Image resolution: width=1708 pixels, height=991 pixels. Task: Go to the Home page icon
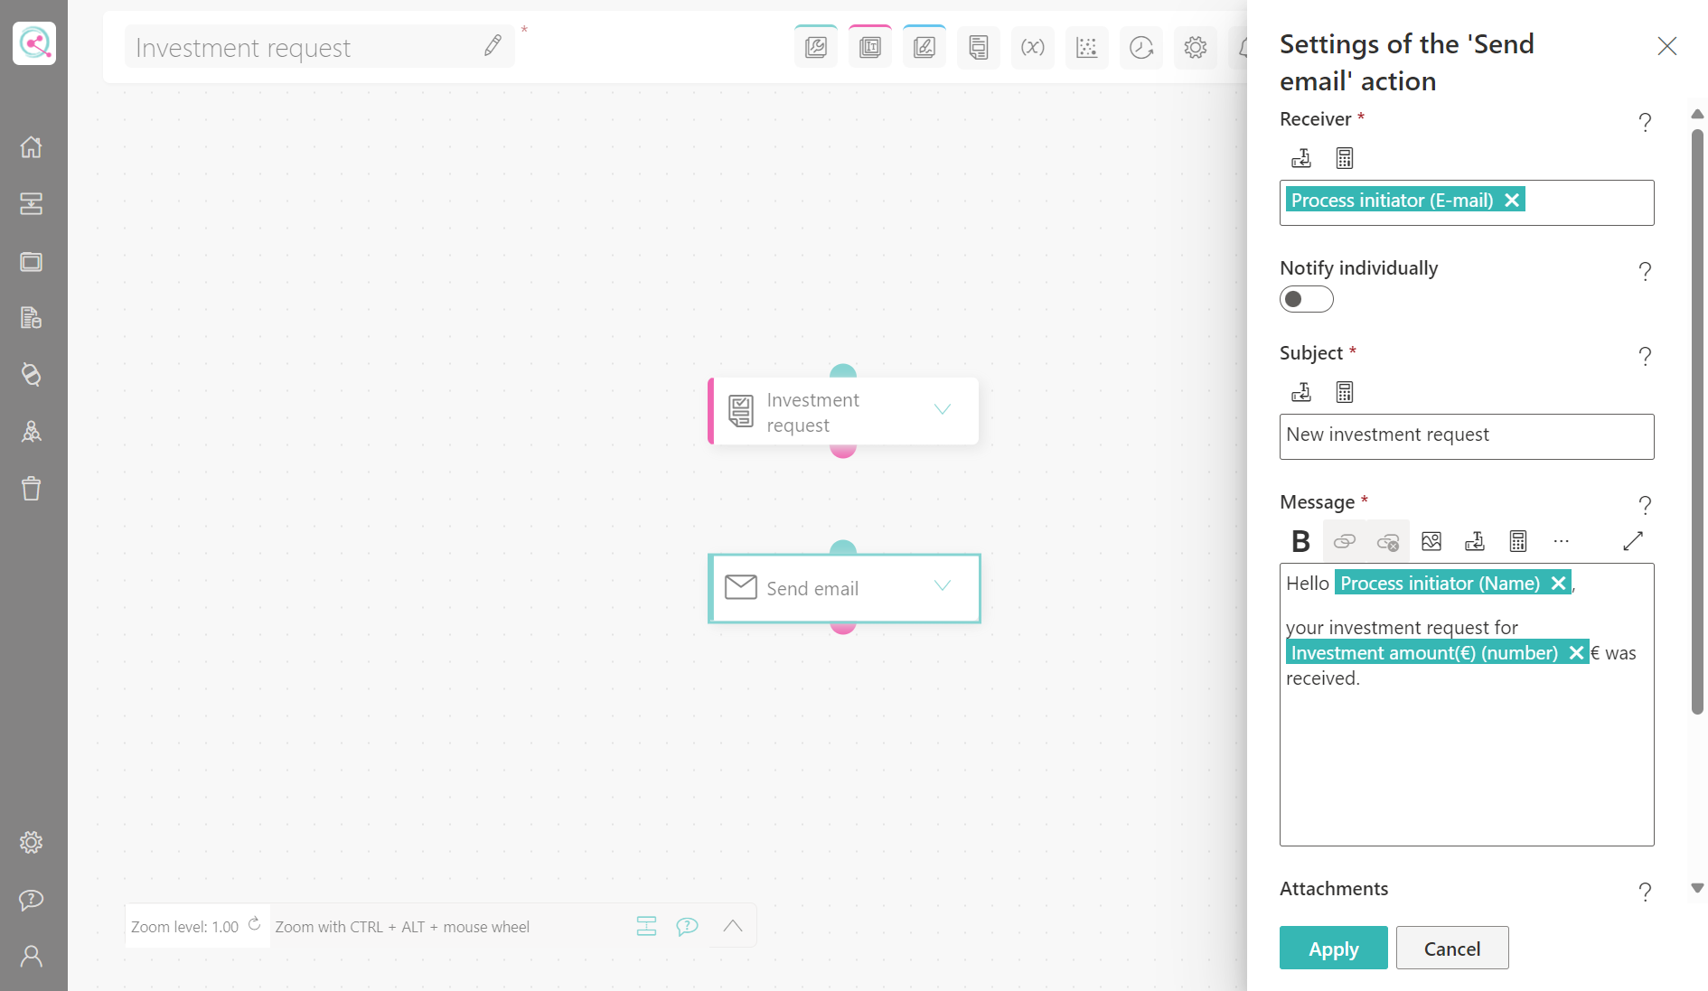click(x=32, y=146)
